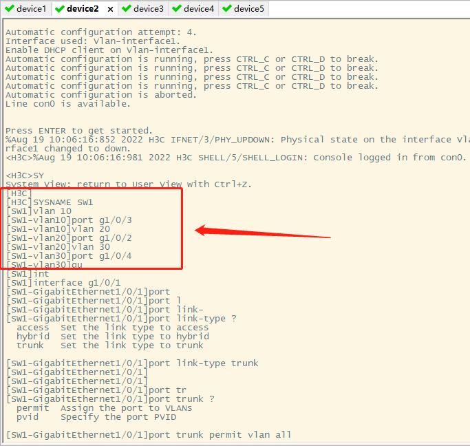
Task: Click the line '[SW1-vlan30]port g1/0/4'
Action: click(69, 256)
